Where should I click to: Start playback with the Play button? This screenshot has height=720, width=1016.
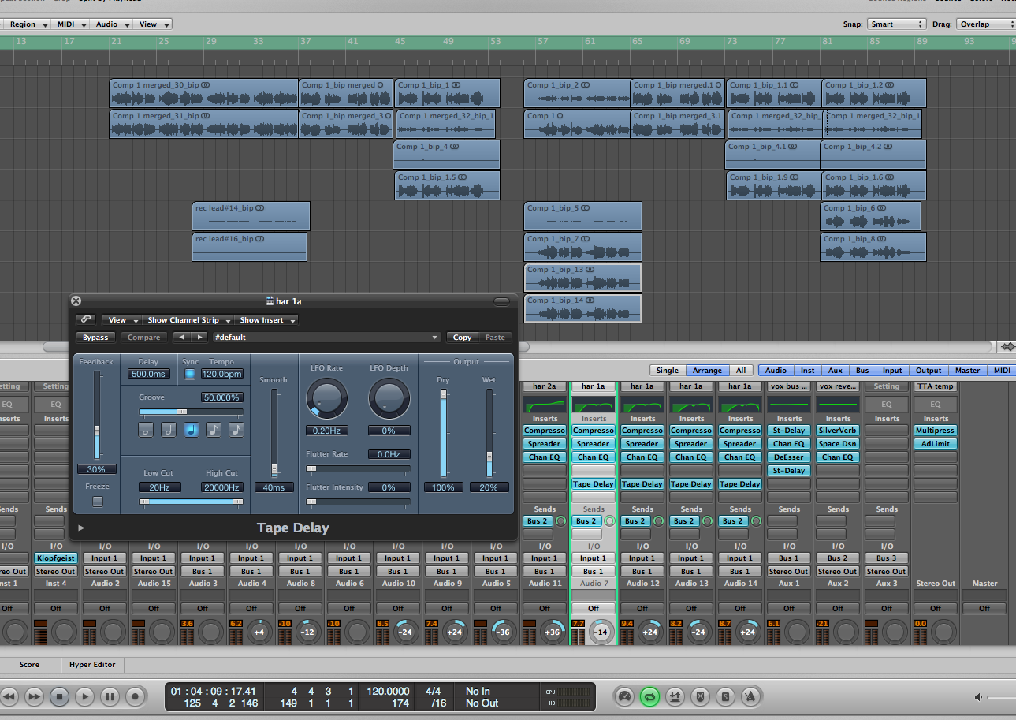(x=84, y=696)
